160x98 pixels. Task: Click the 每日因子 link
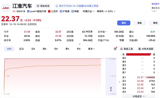click(156, 4)
